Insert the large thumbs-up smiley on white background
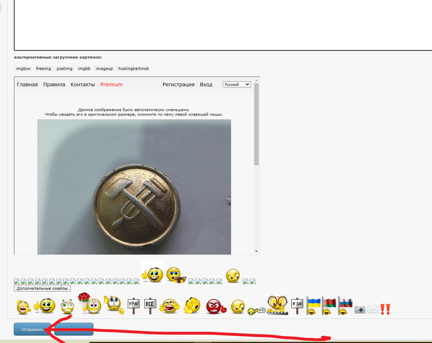Screen dimensions: 432x343 [153, 272]
